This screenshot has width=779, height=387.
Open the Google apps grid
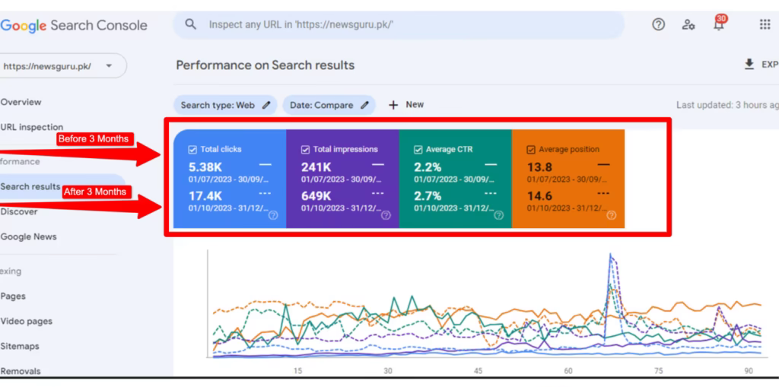765,24
